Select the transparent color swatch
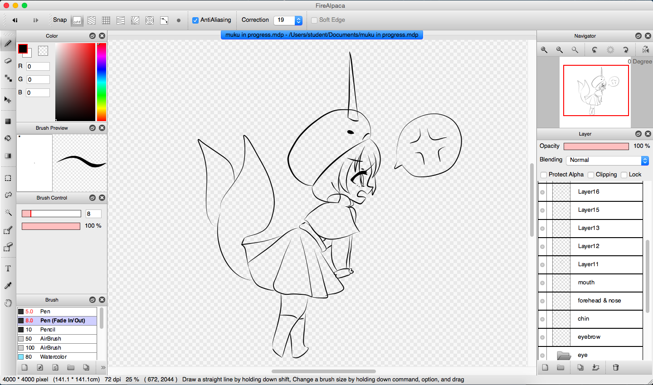This screenshot has height=385, width=653. tap(43, 51)
